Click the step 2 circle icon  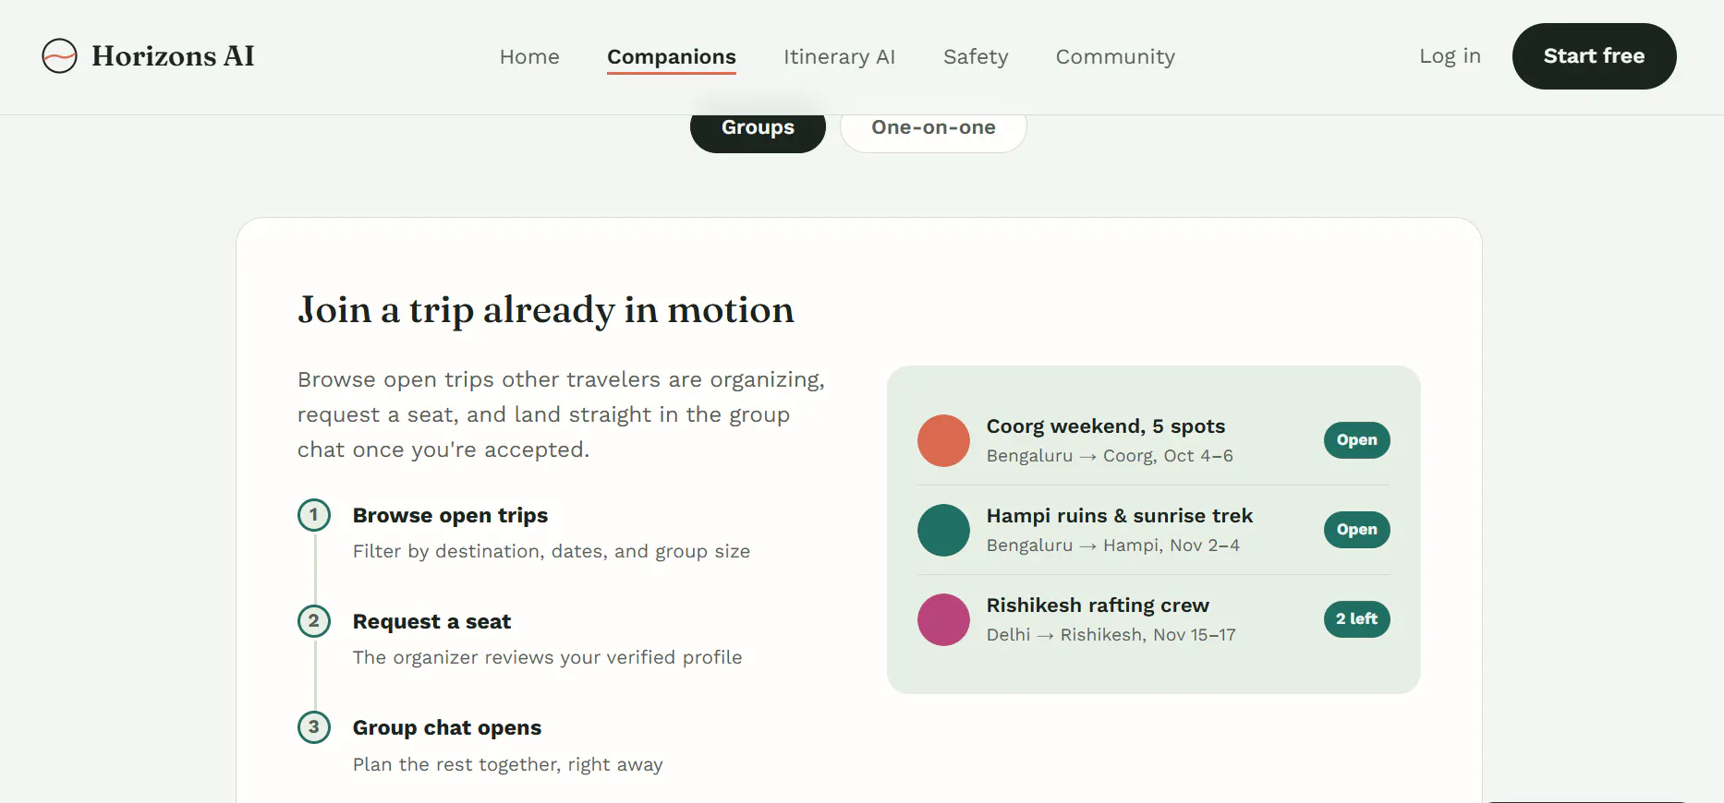[x=314, y=621]
